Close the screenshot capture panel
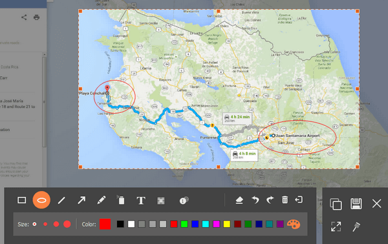Screen dimensions: 388x244 pos(376,204)
